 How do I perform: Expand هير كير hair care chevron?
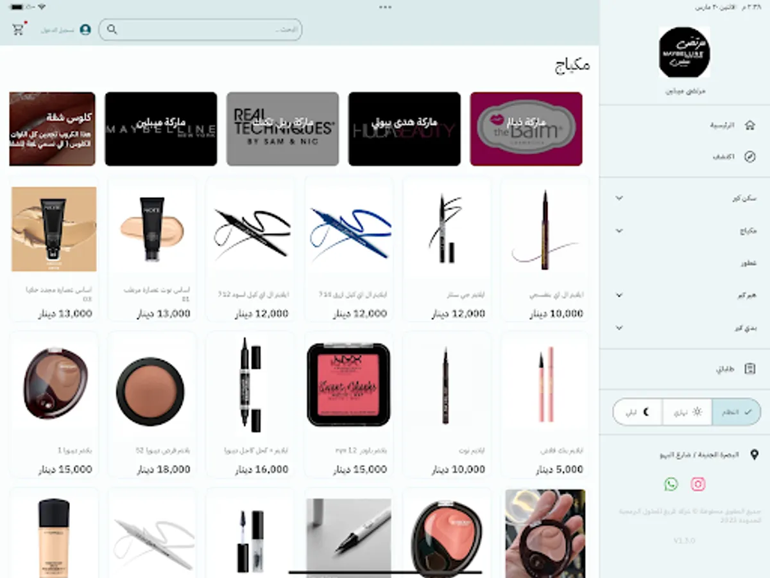click(619, 295)
